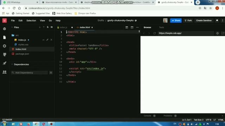This screenshot has width=225, height=126.
Task: Toggle the preview layout icon
Action: pyautogui.click(x=132, y=27)
